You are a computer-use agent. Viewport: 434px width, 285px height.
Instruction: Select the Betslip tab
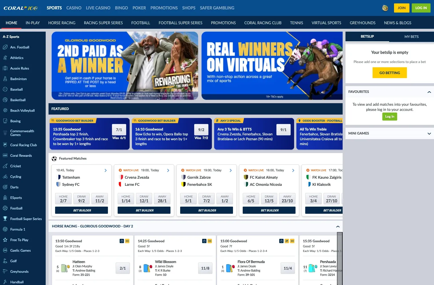click(367, 36)
